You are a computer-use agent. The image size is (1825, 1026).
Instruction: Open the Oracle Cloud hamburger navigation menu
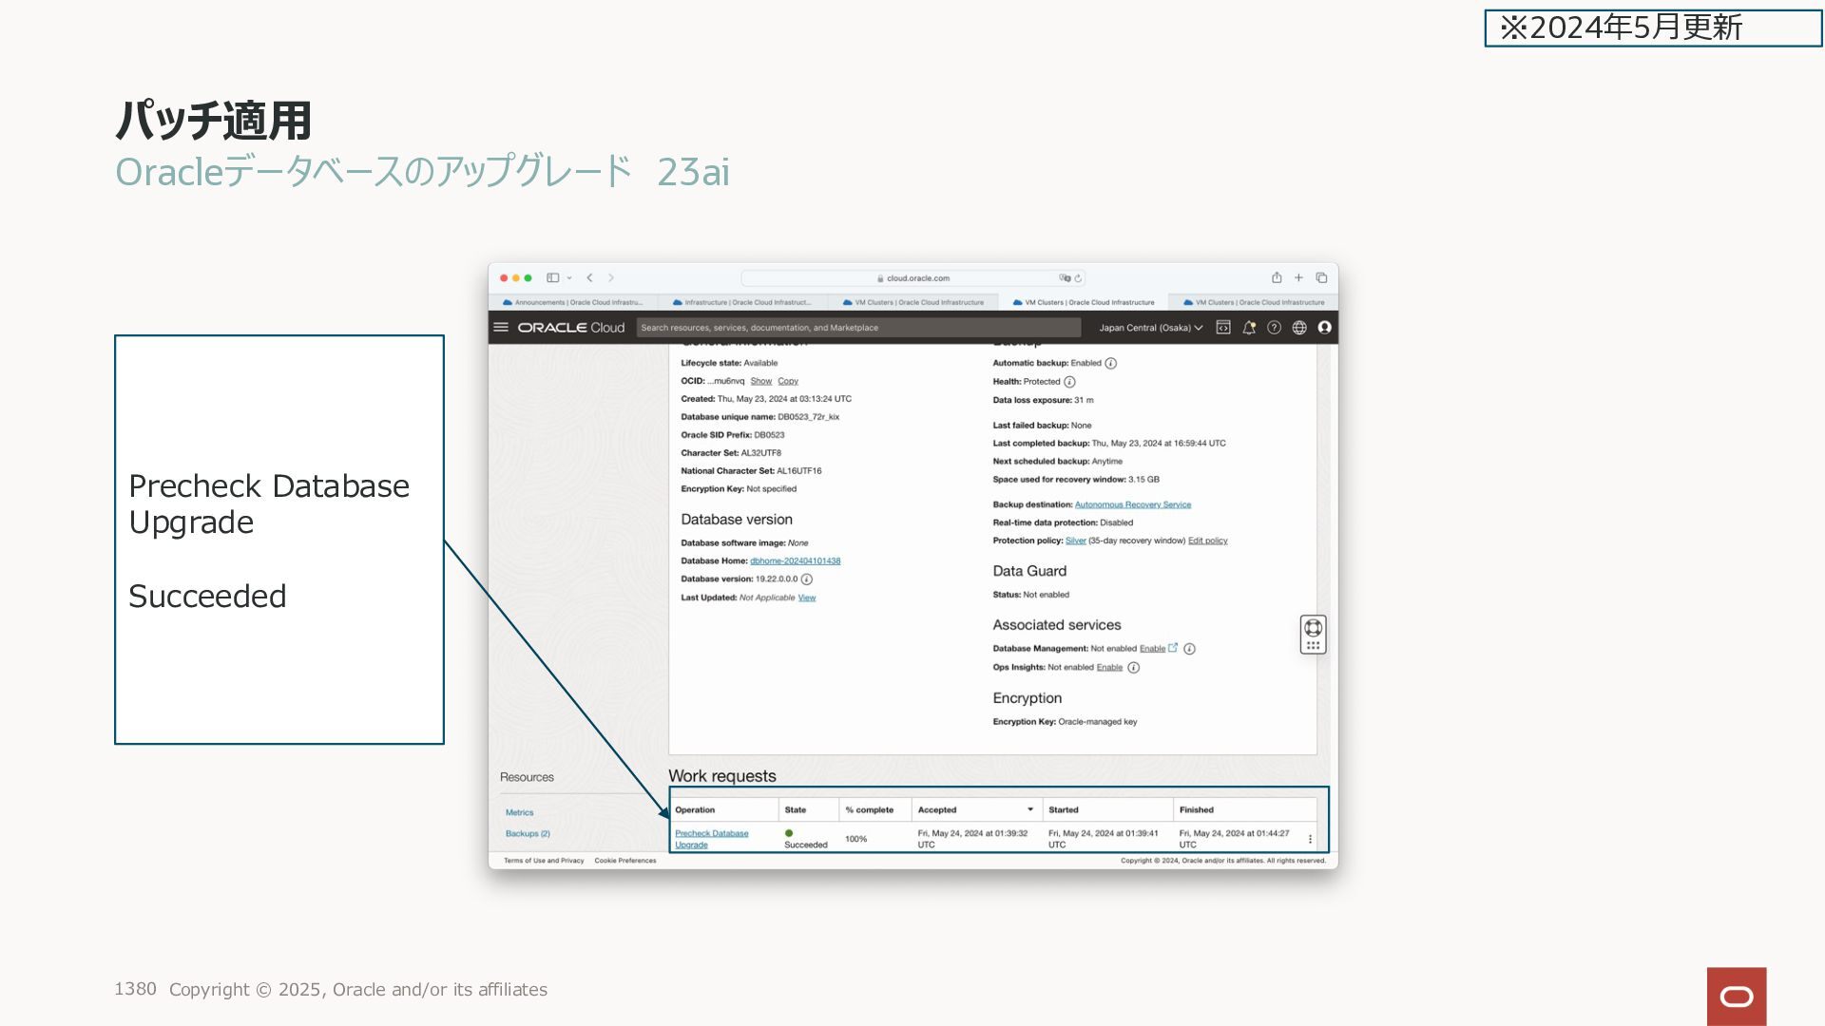pos(501,327)
